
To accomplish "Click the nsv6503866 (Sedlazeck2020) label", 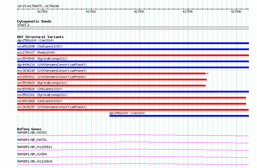I will click(40, 101).
